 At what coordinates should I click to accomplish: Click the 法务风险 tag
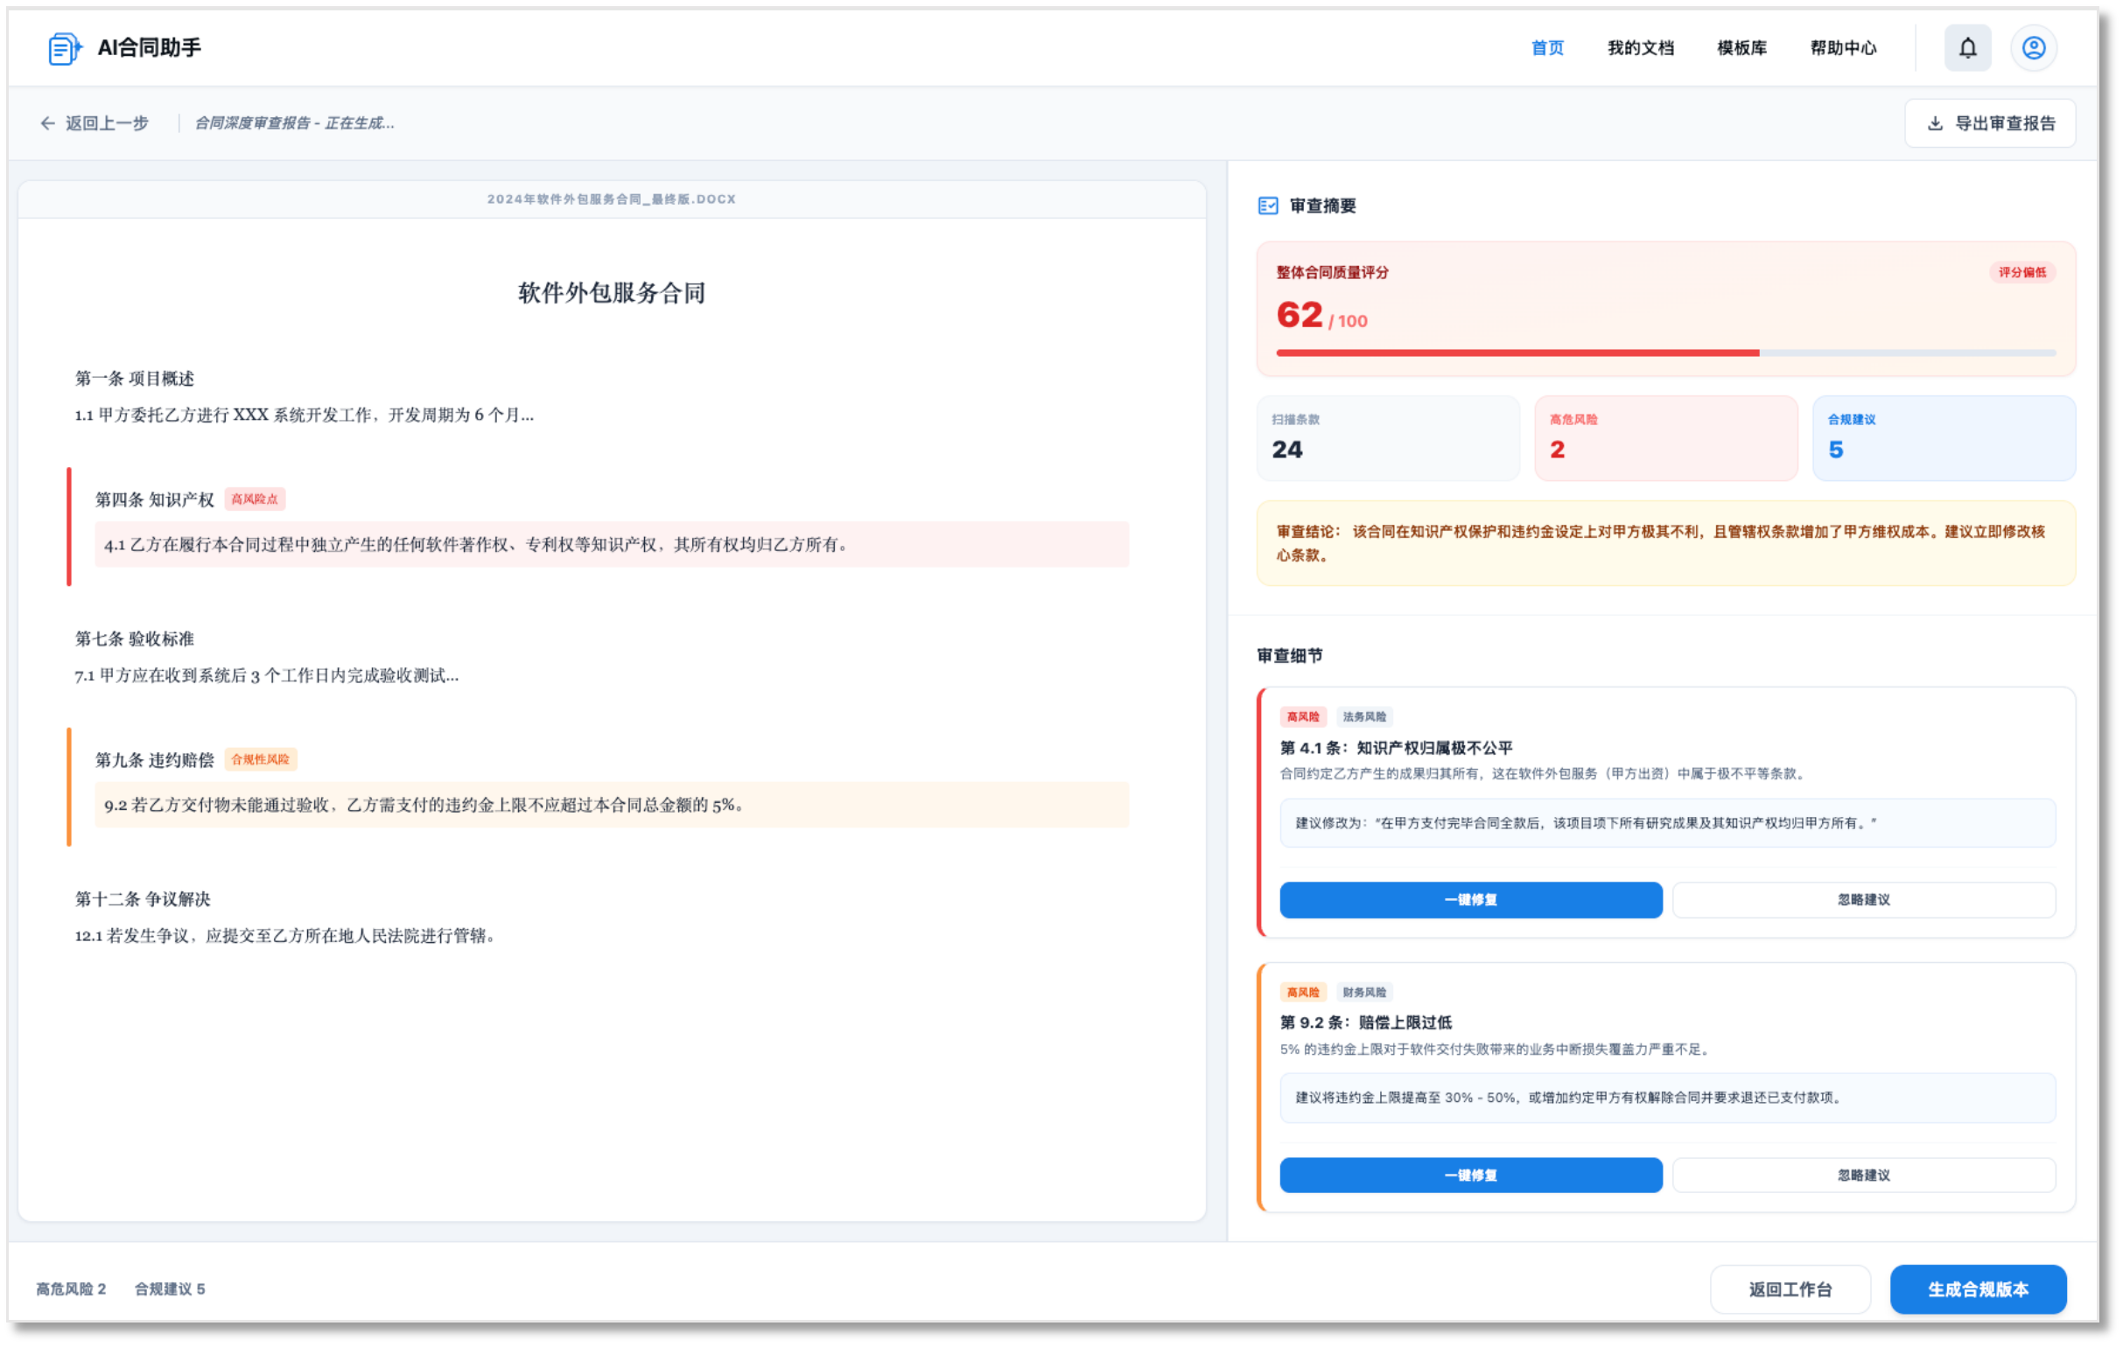1364,717
